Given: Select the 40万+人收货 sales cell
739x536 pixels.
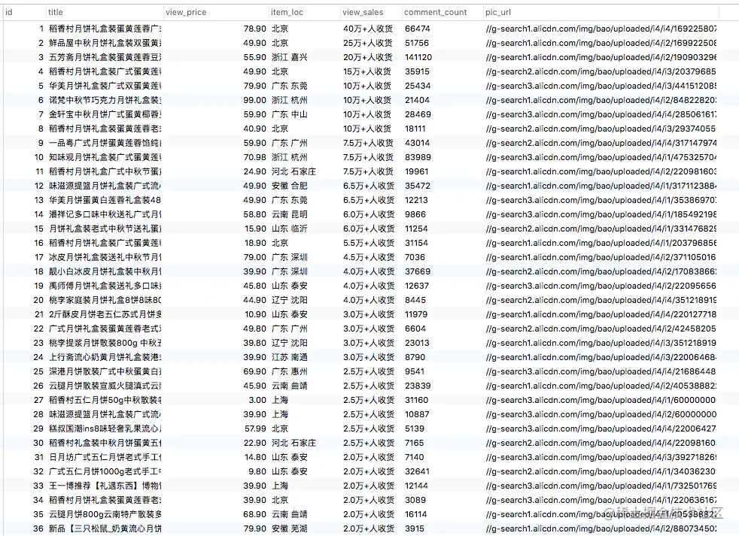Looking at the screenshot, I should [367, 29].
